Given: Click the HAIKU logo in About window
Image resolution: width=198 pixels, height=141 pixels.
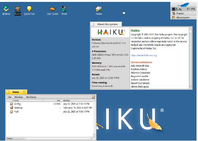Looking at the screenshot, I should pyautogui.click(x=111, y=32).
